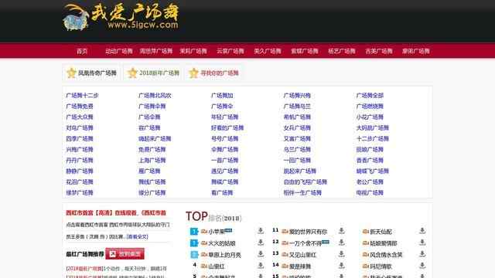Download the rank 4 song 山里红

pyautogui.click(x=261, y=266)
